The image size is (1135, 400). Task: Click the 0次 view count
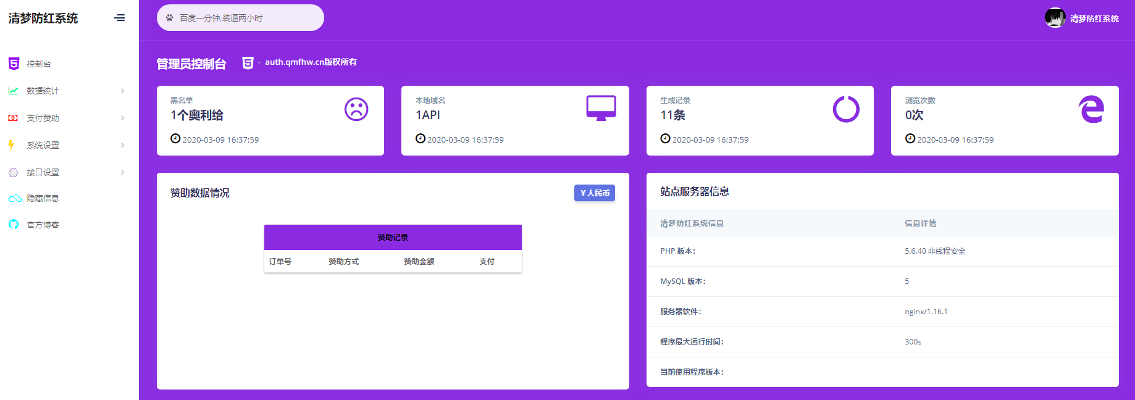click(915, 115)
